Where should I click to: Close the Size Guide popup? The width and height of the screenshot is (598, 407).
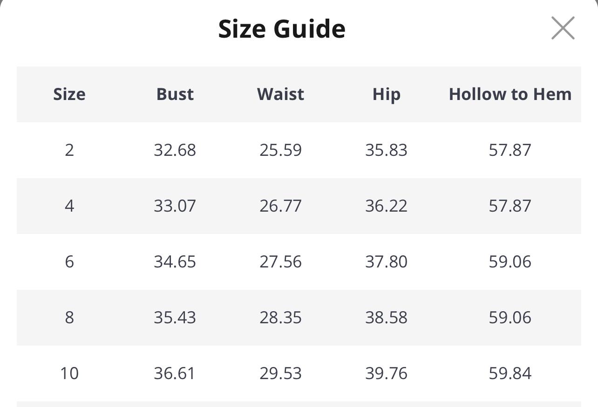(x=563, y=28)
